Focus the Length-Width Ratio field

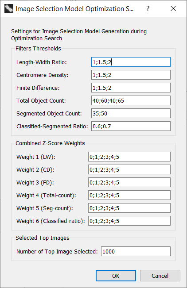click(x=131, y=62)
